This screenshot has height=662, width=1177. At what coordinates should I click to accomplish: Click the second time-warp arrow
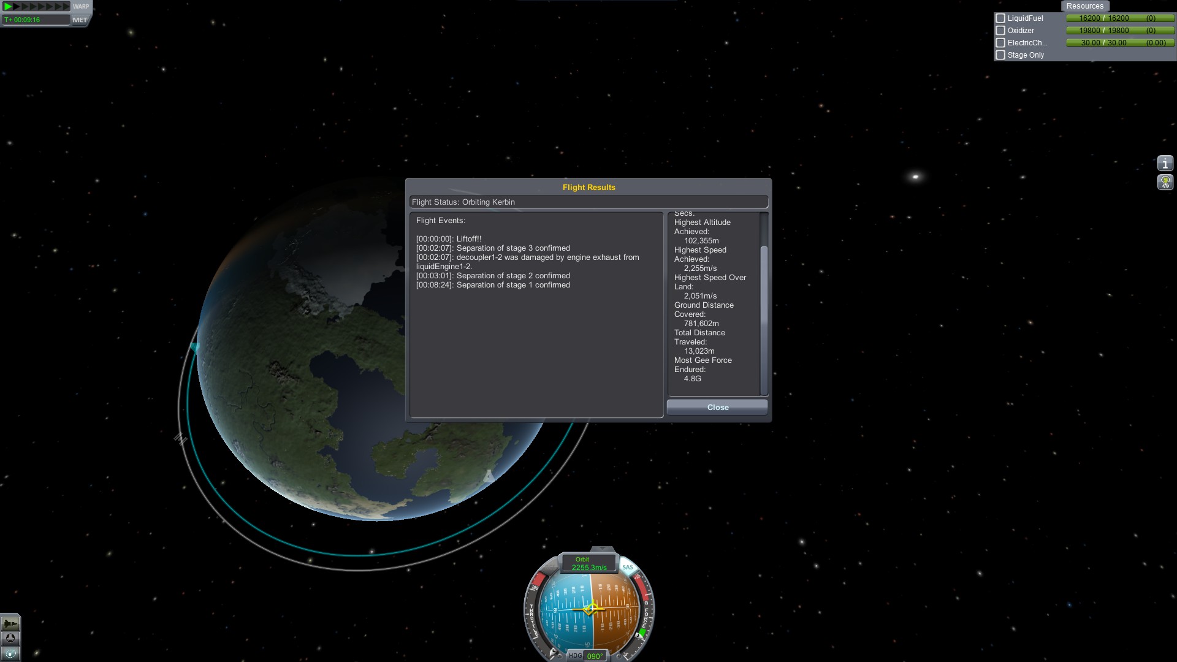[x=17, y=6]
